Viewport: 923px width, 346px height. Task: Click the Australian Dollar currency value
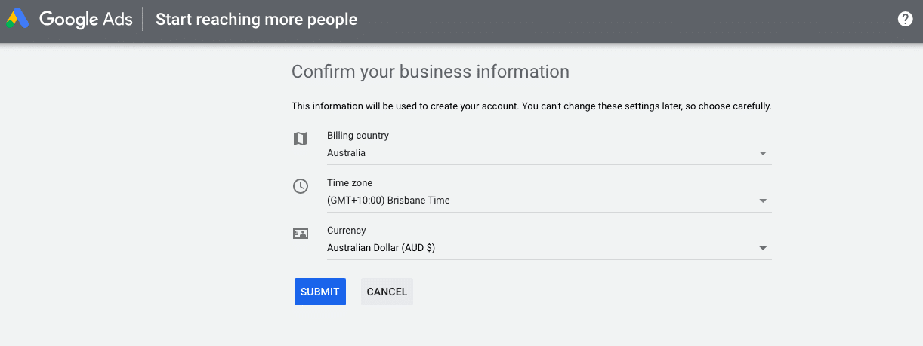pos(381,248)
